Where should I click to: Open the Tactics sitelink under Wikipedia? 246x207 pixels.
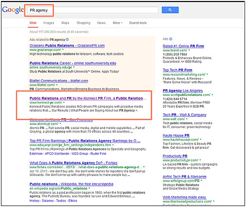(x=61, y=201)
